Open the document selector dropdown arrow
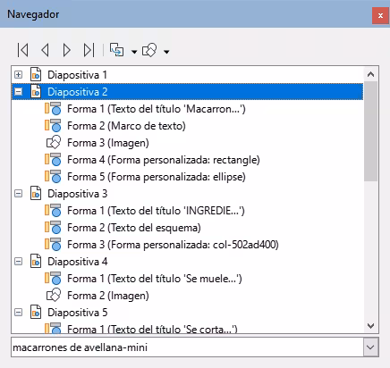 (370, 347)
